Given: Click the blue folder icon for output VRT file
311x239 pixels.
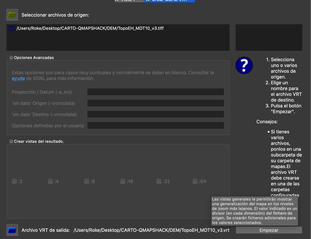Looking at the screenshot, I should [12, 230].
